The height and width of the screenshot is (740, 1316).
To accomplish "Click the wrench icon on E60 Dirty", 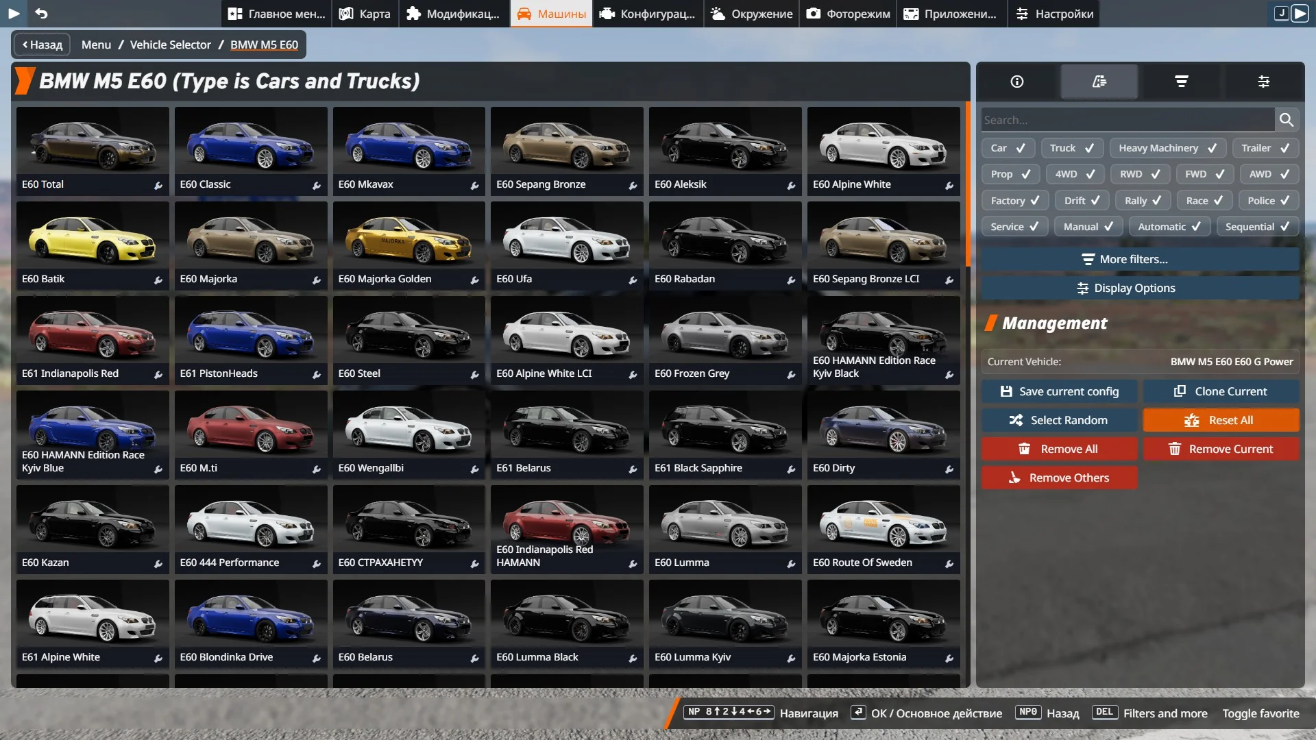I will [949, 469].
